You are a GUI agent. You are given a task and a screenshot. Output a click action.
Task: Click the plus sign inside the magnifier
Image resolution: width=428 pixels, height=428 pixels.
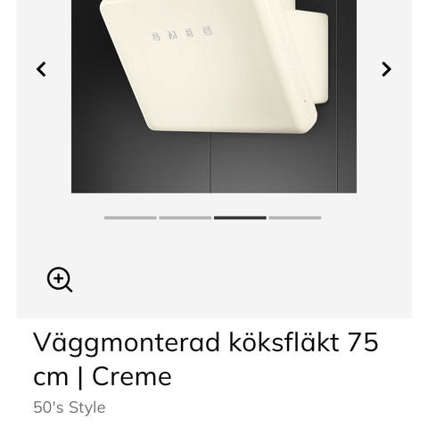pos(59,278)
